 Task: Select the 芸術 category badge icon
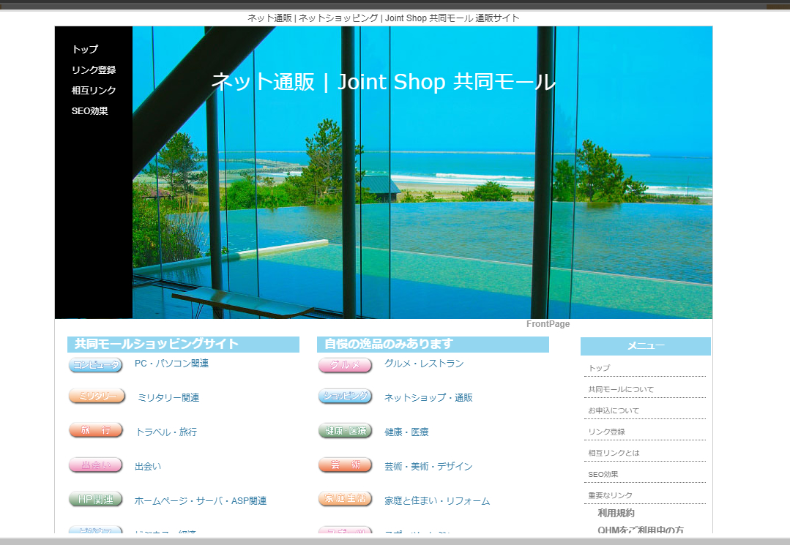click(x=345, y=465)
